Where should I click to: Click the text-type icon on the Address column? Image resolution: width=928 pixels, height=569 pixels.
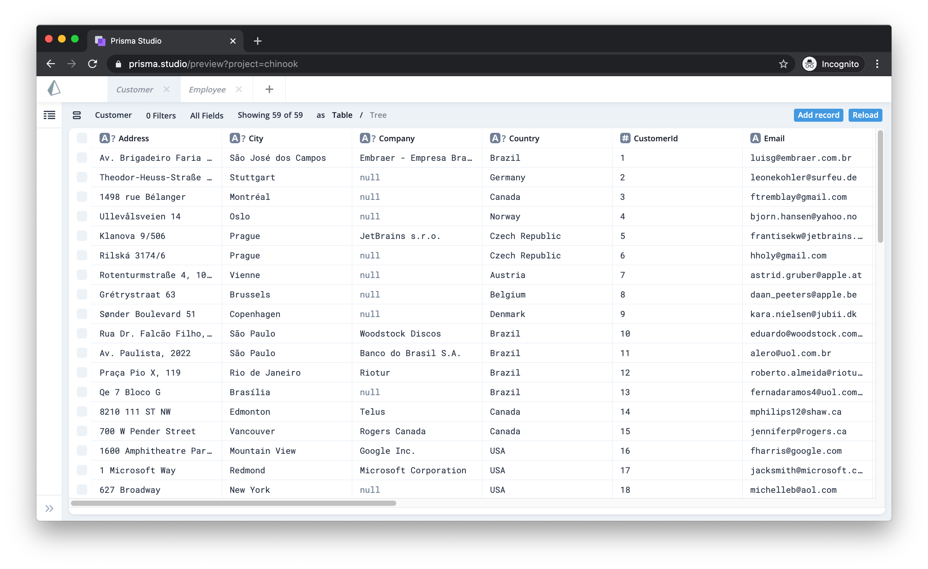(105, 138)
